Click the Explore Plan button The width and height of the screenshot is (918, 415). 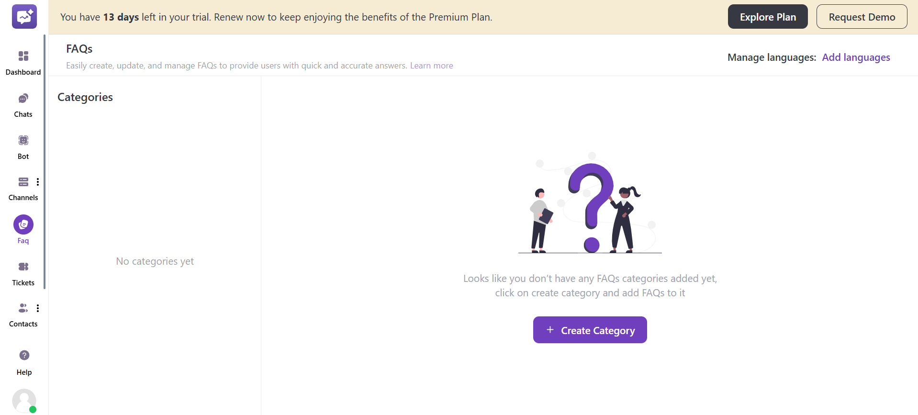pos(767,16)
